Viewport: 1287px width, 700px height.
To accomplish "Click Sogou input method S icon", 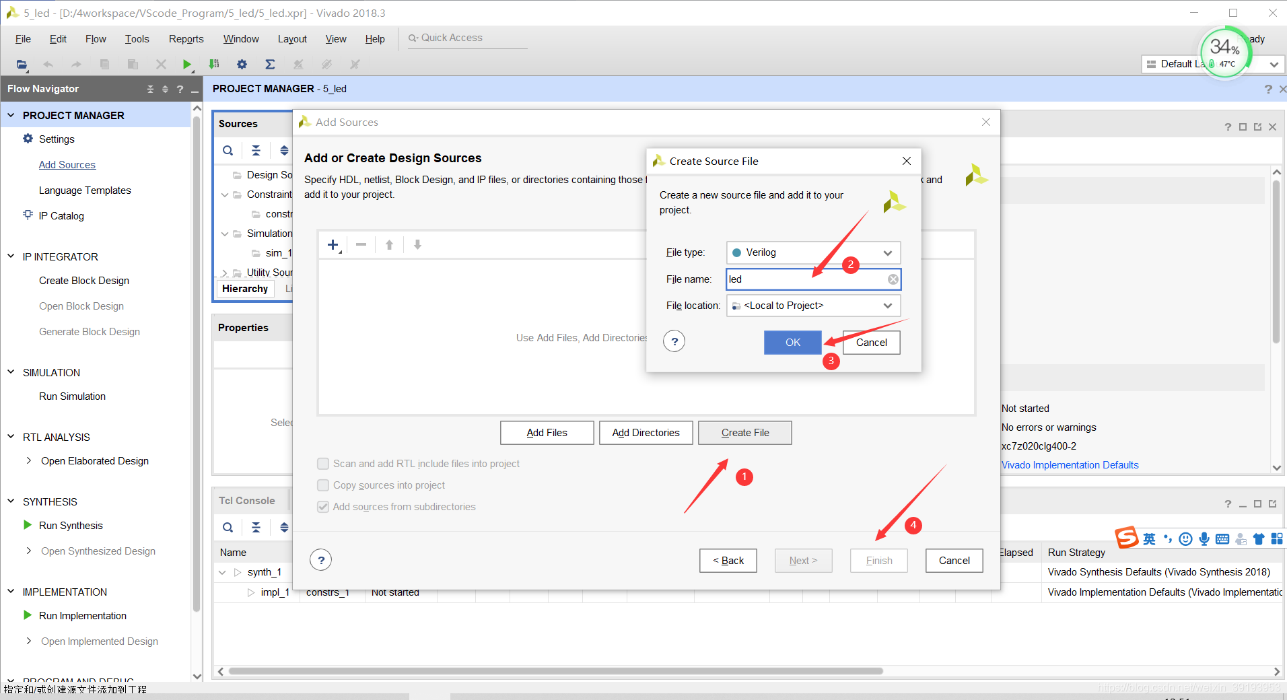I will pyautogui.click(x=1126, y=537).
